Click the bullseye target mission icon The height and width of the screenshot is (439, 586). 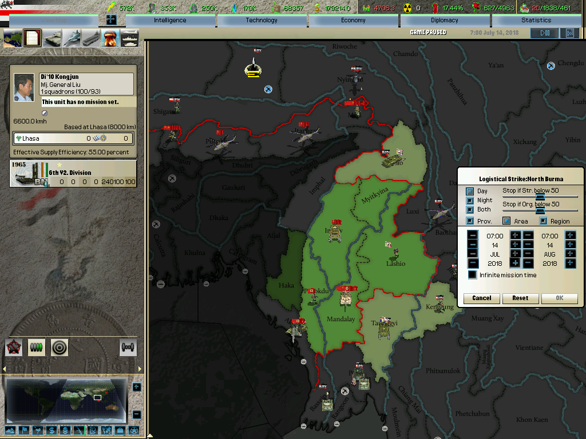click(x=59, y=347)
